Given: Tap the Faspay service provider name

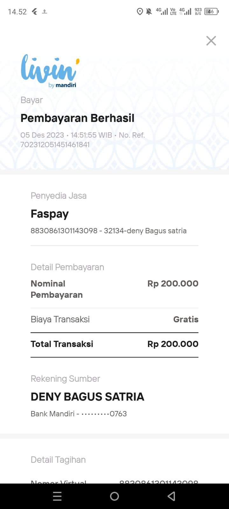Looking at the screenshot, I should point(50,214).
